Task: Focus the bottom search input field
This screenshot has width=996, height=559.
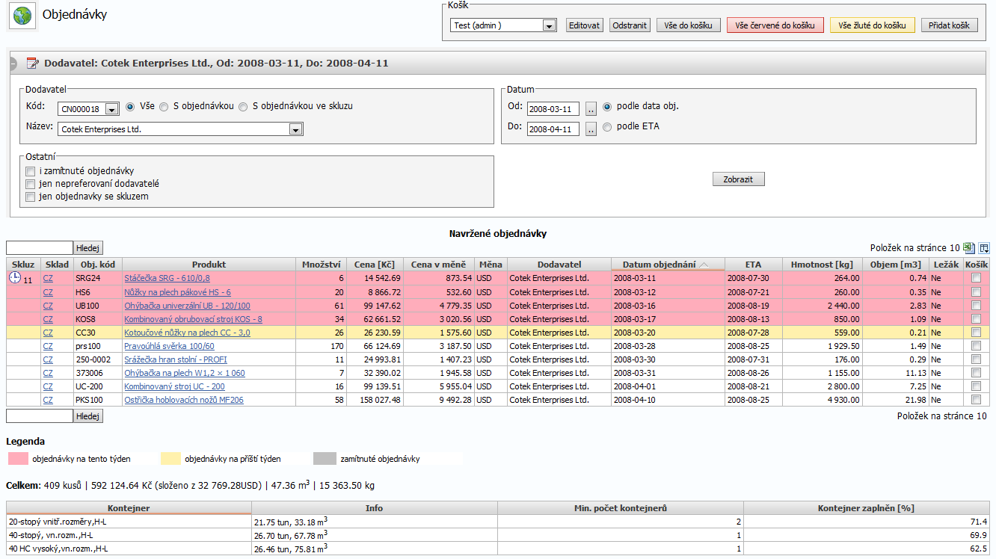Action: 40,416
